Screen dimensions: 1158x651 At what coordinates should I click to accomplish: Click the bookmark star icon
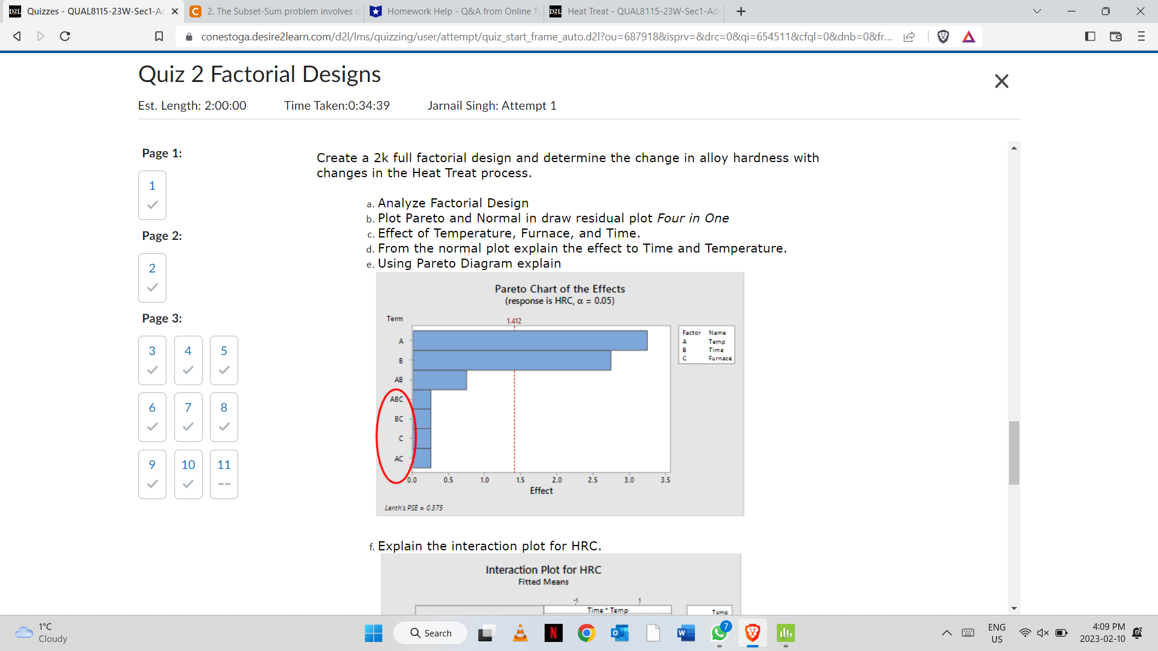(159, 37)
